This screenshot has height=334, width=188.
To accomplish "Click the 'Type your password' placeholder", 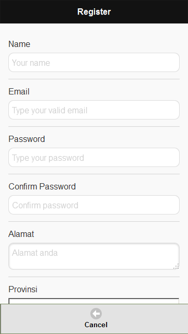I will [x=48, y=158].
